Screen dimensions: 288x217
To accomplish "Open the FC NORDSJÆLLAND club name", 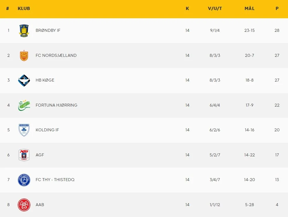I will point(56,55).
